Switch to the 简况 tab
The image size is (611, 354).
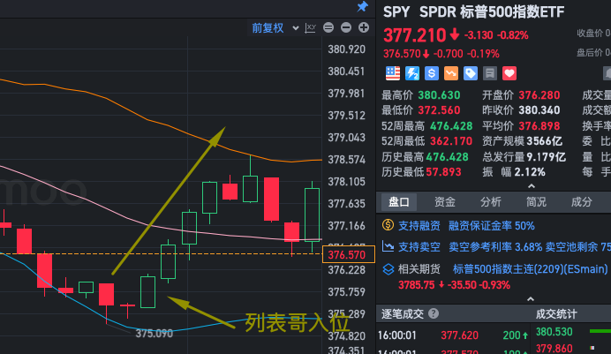(536, 202)
